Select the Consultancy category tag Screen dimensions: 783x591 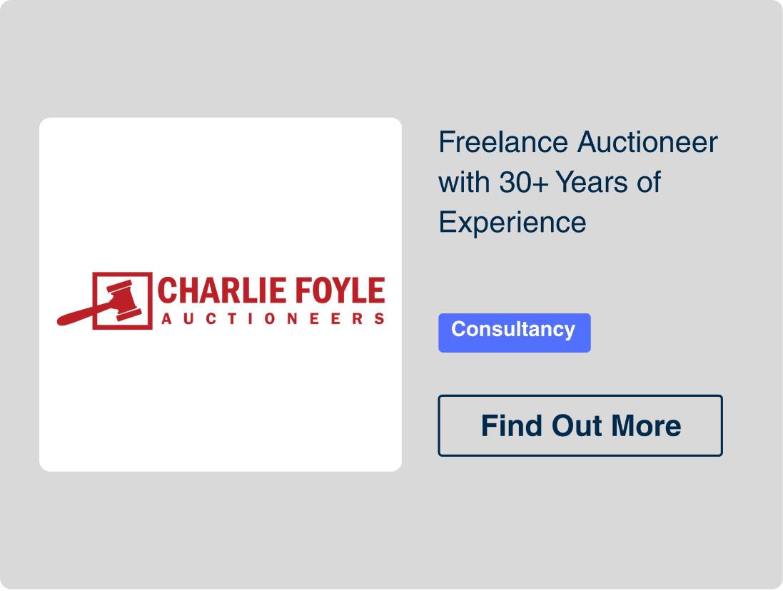point(514,332)
